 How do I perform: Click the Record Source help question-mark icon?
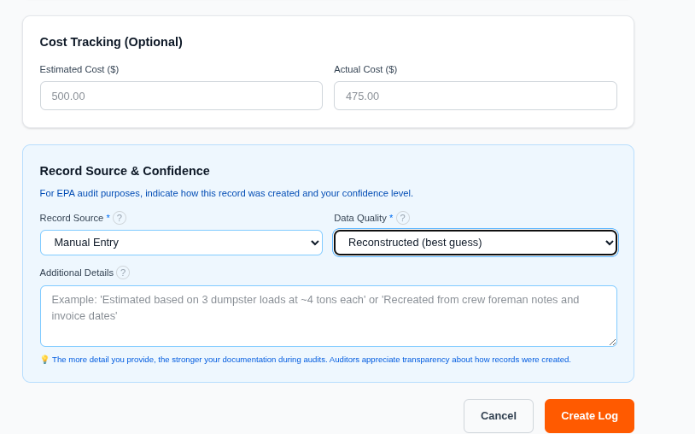pos(120,218)
